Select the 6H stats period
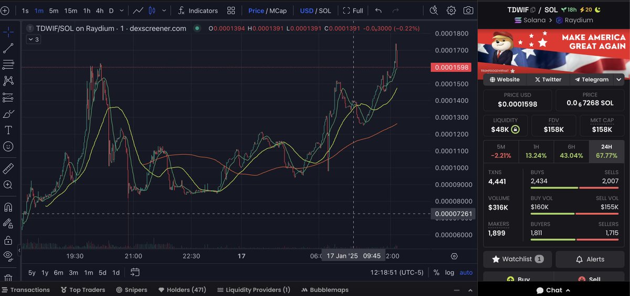630x296 pixels. tap(571, 151)
